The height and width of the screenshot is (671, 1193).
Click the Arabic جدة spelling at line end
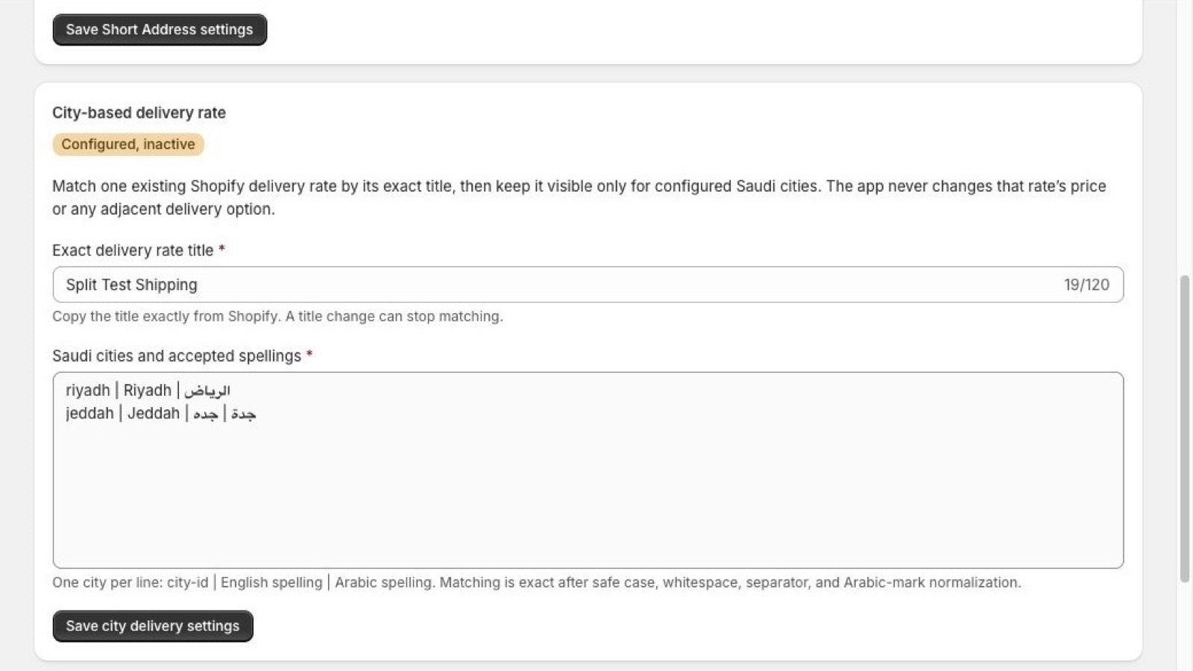(x=243, y=414)
